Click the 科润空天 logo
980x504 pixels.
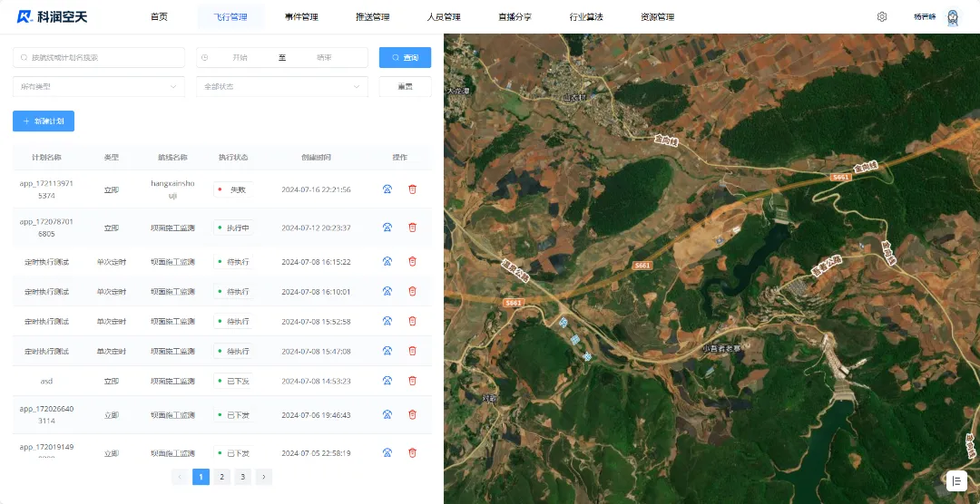52,16
